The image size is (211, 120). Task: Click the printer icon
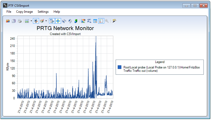(20, 21)
